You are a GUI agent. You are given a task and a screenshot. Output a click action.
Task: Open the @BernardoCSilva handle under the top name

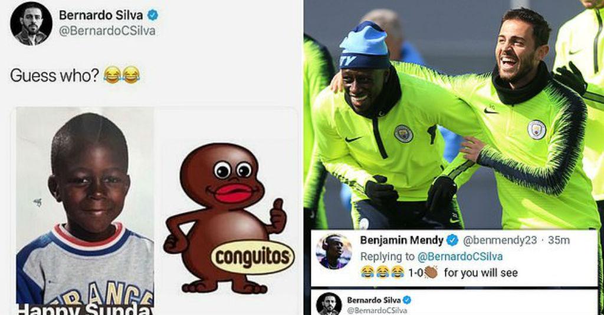point(107,31)
